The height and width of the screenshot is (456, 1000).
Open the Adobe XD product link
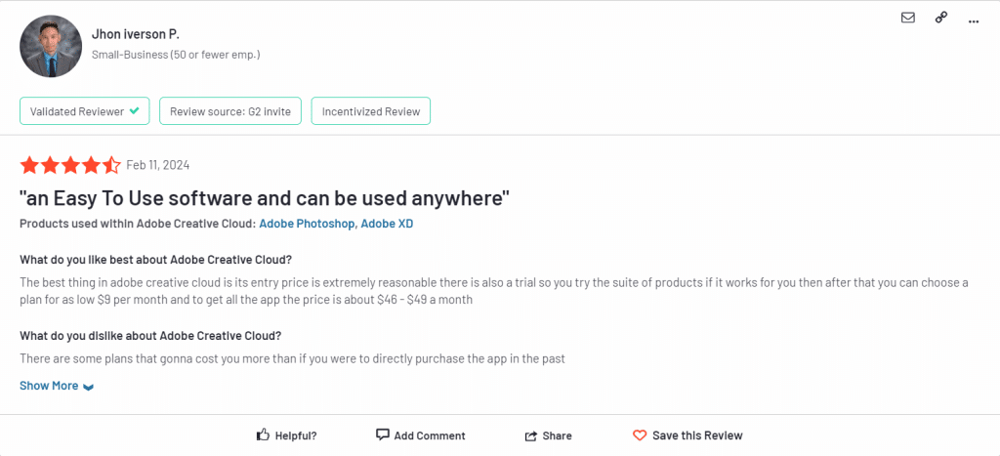point(387,224)
